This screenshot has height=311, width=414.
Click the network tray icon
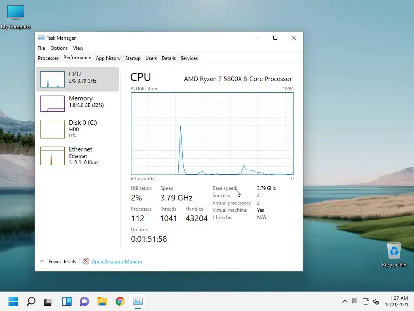pos(365,301)
